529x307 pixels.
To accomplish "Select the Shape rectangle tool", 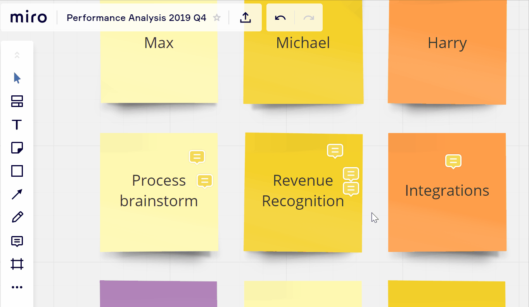I will 17,171.
